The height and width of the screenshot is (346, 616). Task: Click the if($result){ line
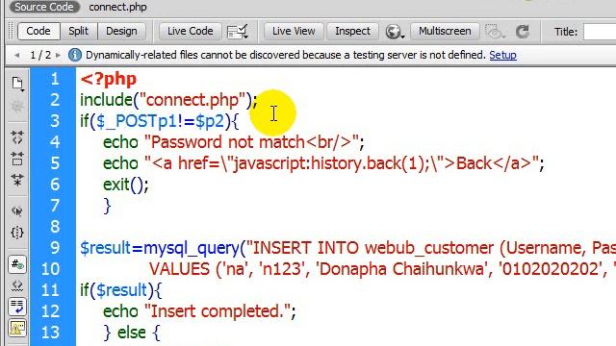click(120, 290)
